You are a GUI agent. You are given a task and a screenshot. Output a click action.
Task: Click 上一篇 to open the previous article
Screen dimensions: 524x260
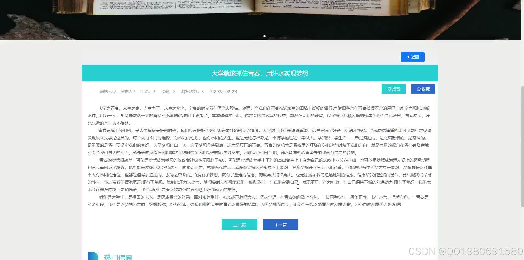[x=239, y=224]
